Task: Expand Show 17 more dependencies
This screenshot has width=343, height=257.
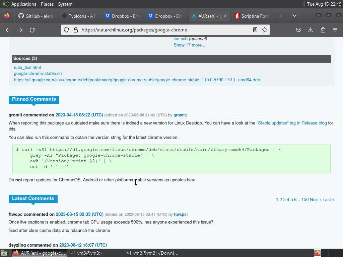Action: [x=189, y=45]
